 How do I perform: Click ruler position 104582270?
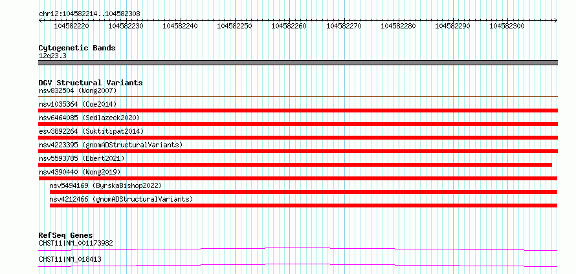pyautogui.click(x=344, y=26)
